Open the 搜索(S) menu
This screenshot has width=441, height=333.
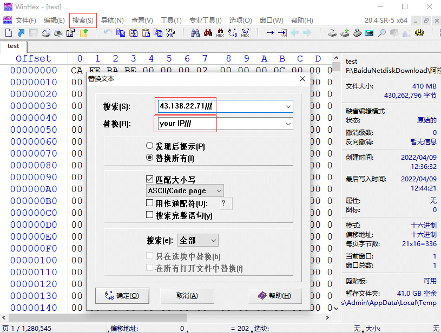(x=83, y=21)
